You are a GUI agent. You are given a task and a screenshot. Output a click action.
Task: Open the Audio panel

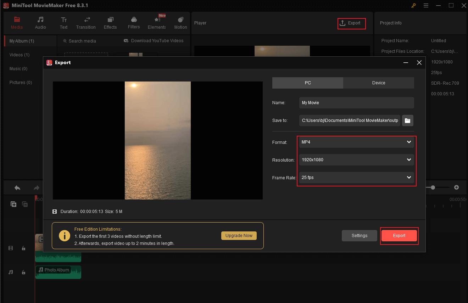[x=40, y=20]
